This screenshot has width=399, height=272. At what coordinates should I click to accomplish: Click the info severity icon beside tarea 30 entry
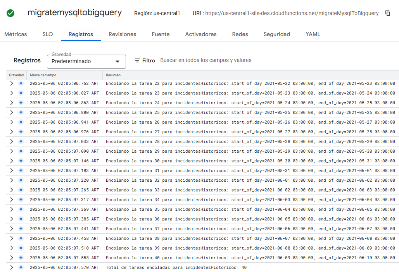click(x=20, y=161)
